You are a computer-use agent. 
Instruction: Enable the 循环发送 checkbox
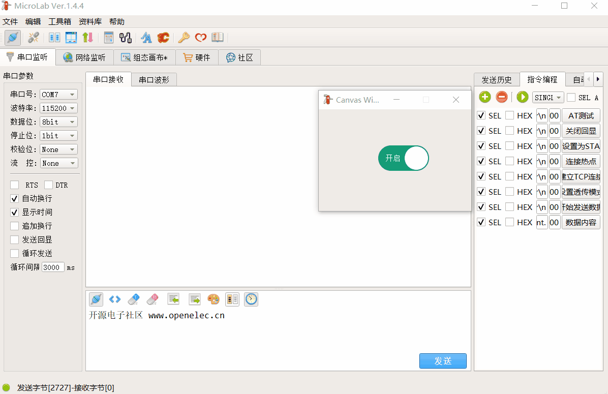[x=15, y=254]
